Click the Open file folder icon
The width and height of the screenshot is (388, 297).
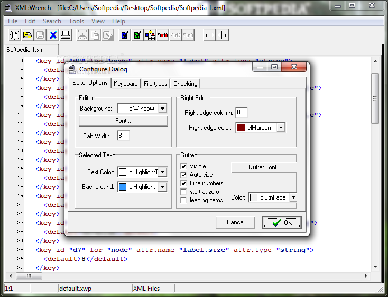(27, 35)
